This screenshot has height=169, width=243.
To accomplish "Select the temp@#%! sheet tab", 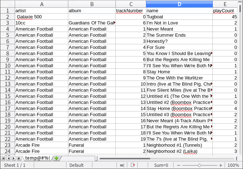I will pos(37,158).
